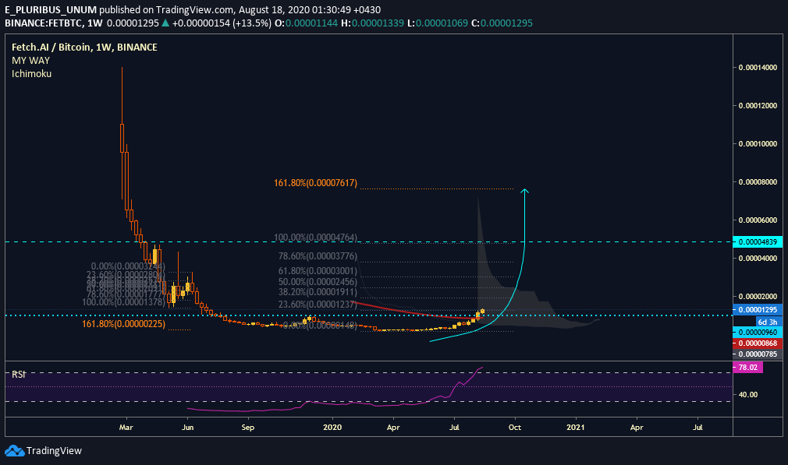The height and width of the screenshot is (465, 788).
Task: Click the 40.00 RSI axis label
Action: coord(747,395)
